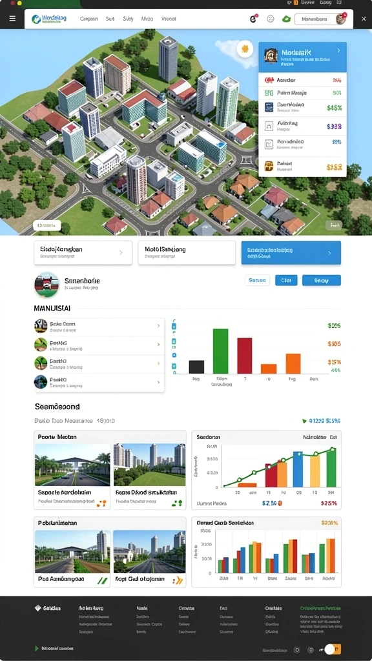Click the rightmost blue button in the profile row
This screenshot has height=661, width=372.
click(322, 280)
